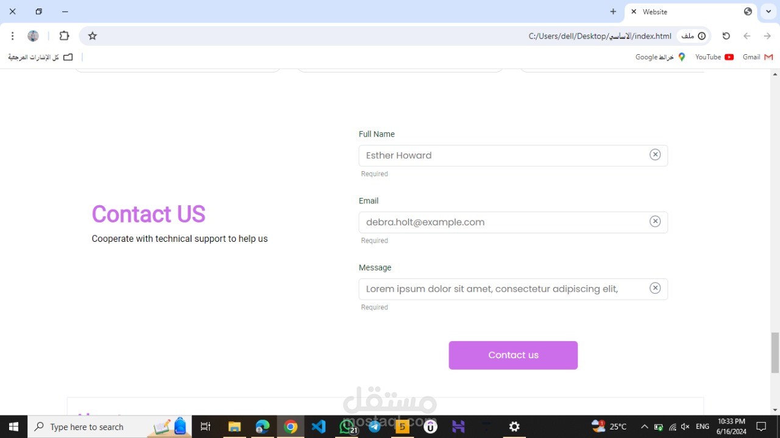The width and height of the screenshot is (780, 438).
Task: Click the Required hint under Message
Action: pos(374,308)
